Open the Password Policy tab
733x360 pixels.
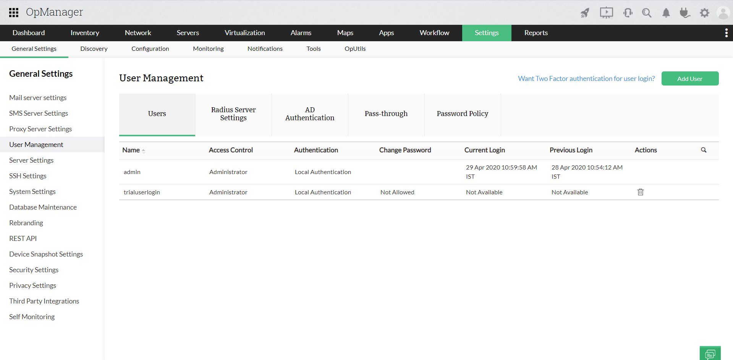click(x=463, y=114)
